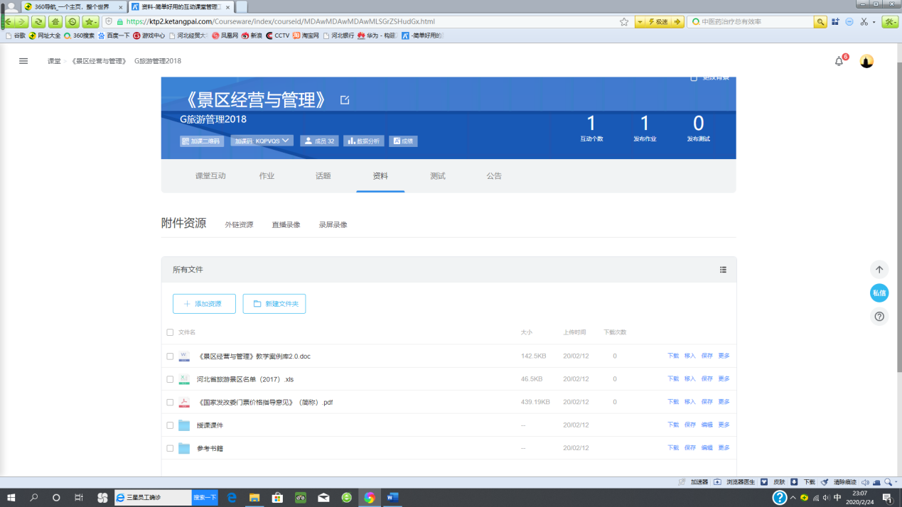The height and width of the screenshot is (507, 902).
Task: Expand the 加课码 KQPVQS dropdown
Action: (262, 141)
